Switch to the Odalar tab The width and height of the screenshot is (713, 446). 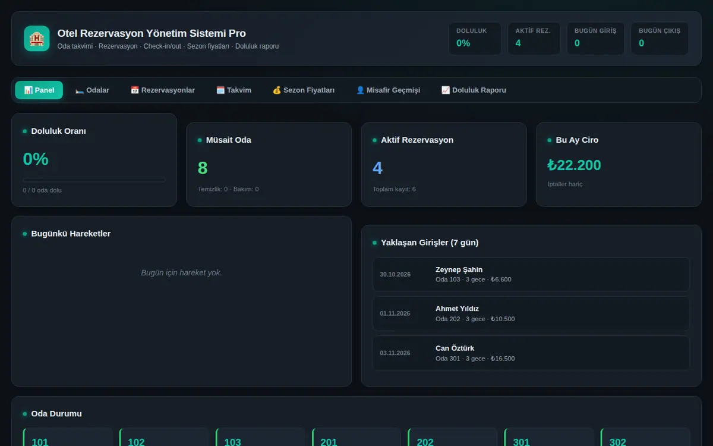pyautogui.click(x=92, y=90)
